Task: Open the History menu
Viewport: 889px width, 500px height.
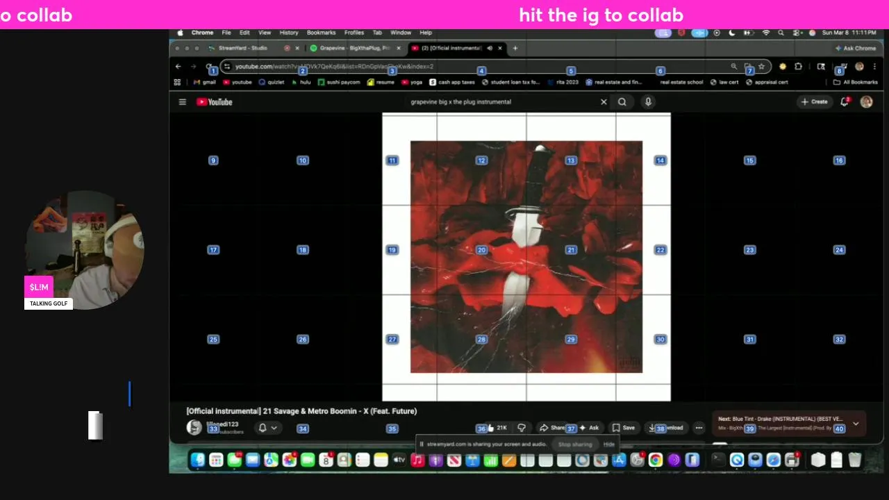Action: (x=289, y=33)
